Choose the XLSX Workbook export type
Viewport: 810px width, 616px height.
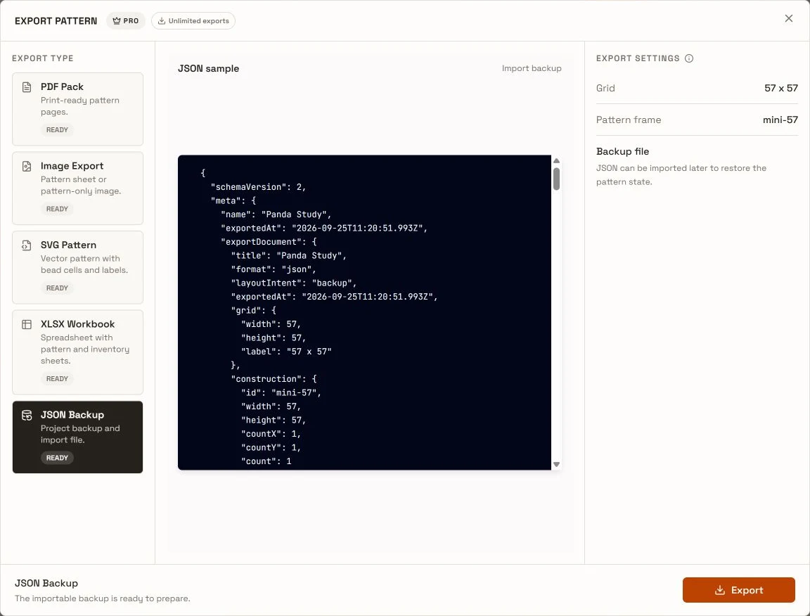pyautogui.click(x=77, y=352)
